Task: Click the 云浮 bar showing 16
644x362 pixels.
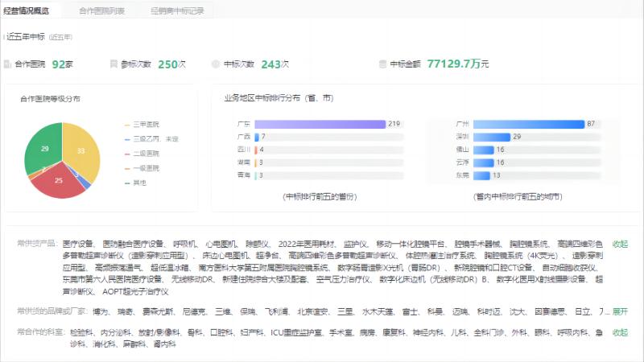Action: coord(484,162)
